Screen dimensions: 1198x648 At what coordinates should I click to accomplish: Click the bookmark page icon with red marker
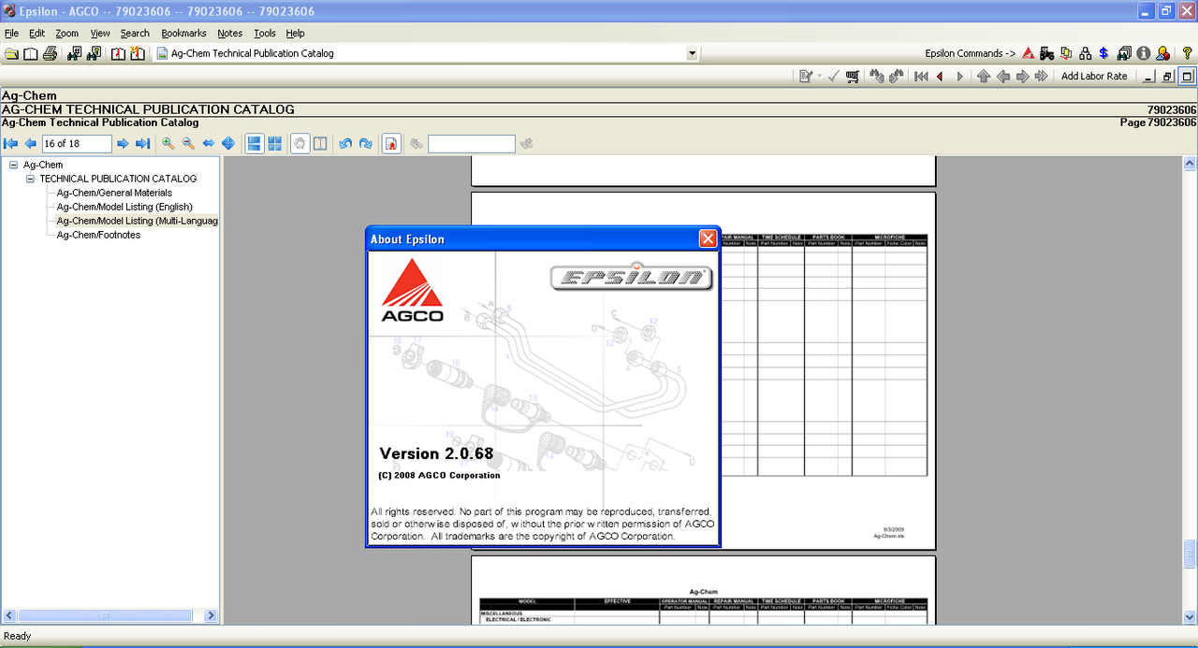[391, 143]
